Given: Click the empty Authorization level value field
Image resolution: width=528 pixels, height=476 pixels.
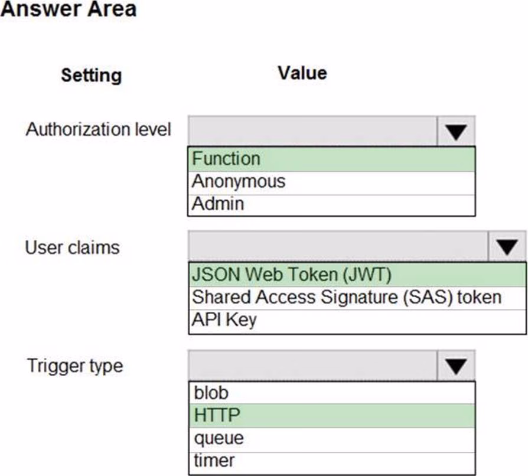Looking at the screenshot, I should pyautogui.click(x=312, y=131).
